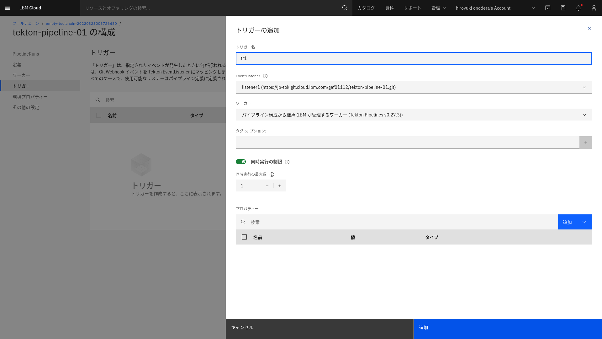Open the empty-toolchain breadcrumb link
602x339 pixels.
tap(81, 23)
